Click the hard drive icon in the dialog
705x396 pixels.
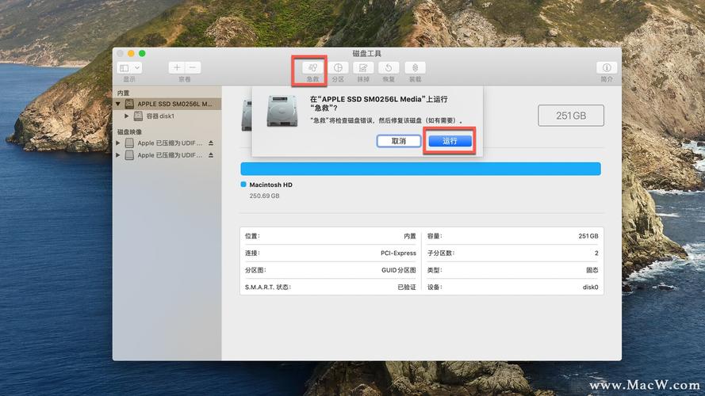coord(282,110)
